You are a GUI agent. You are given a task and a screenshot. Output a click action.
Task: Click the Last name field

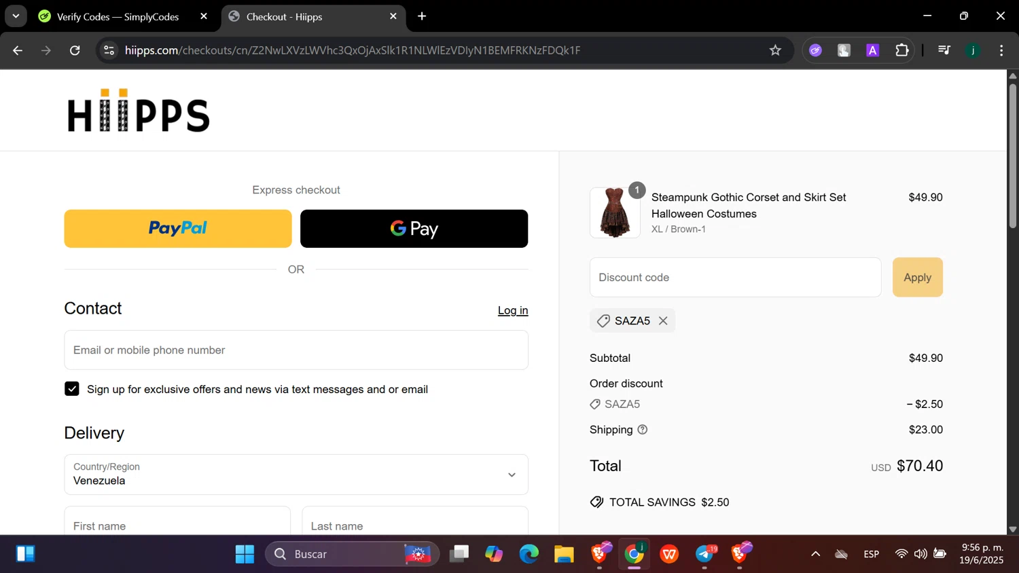click(x=415, y=521)
